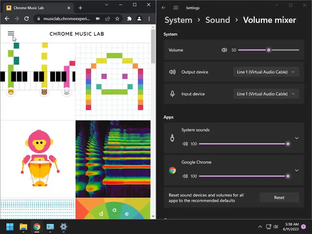Open the notification badge in taskbar
Image resolution: width=312 pixels, height=234 pixels.
303,227
